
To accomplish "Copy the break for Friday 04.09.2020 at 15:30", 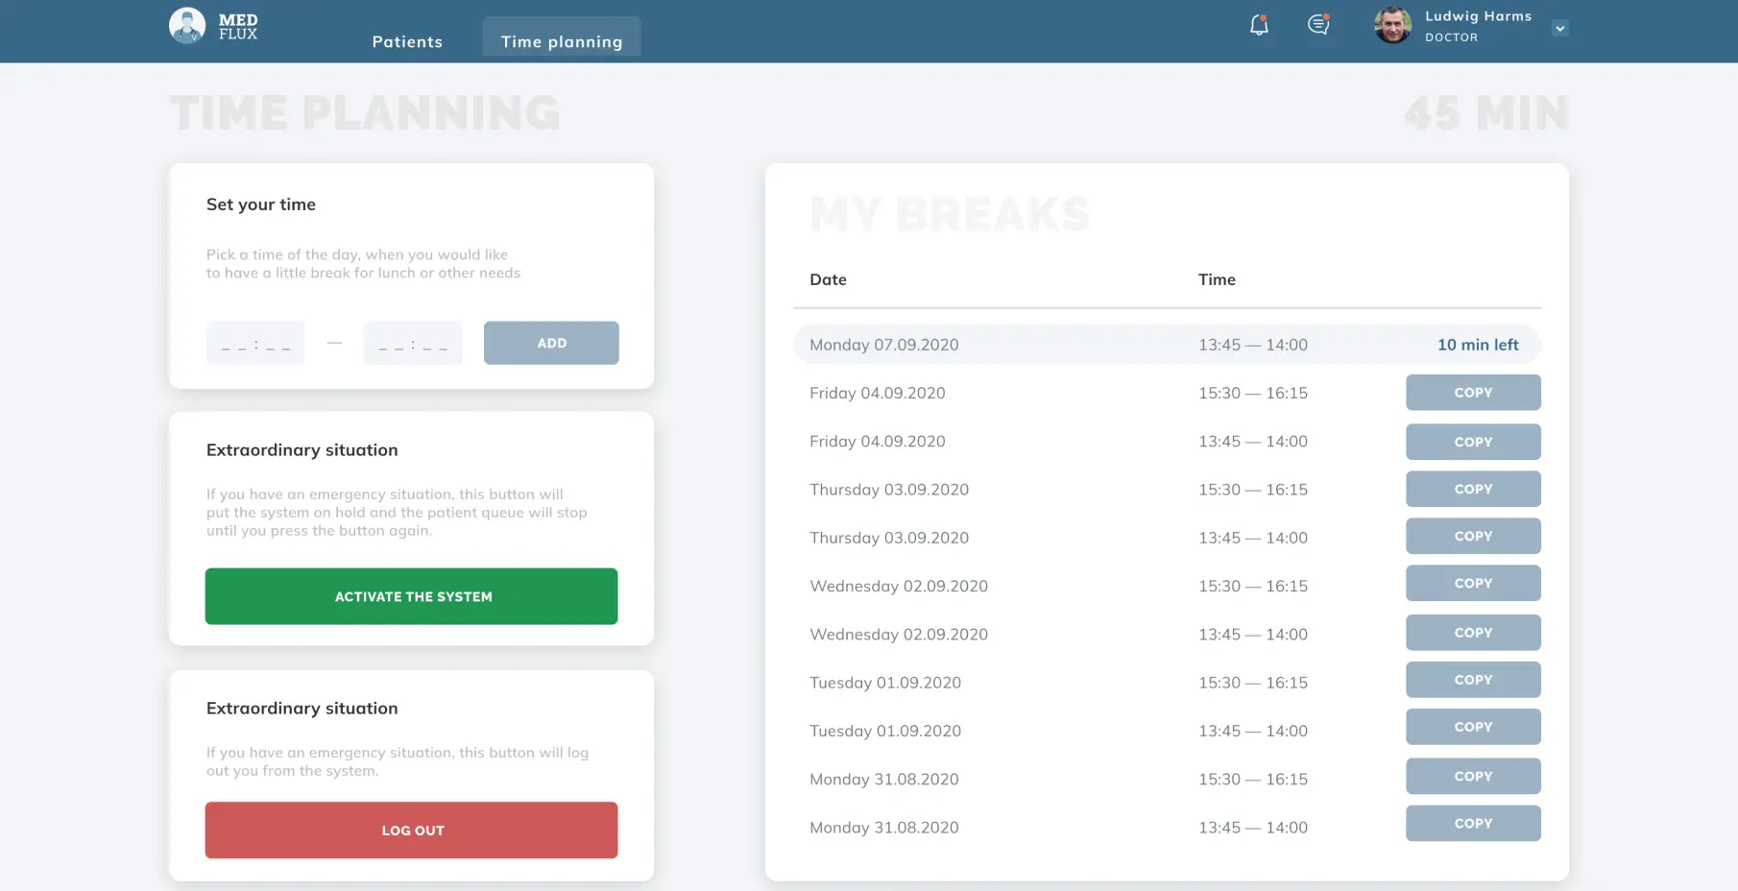I will 1473,392.
